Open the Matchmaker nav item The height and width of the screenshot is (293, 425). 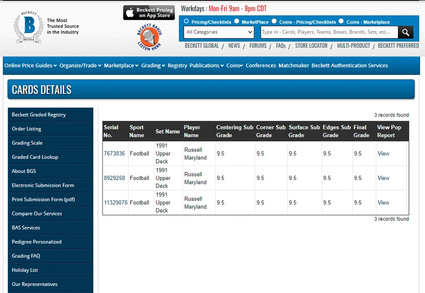pos(294,65)
